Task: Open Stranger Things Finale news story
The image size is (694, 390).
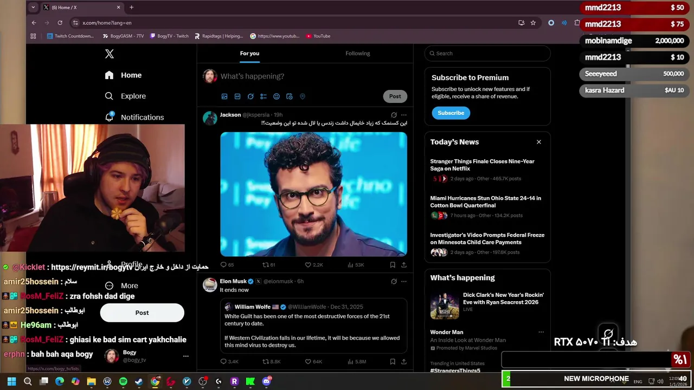Action: 487,170
